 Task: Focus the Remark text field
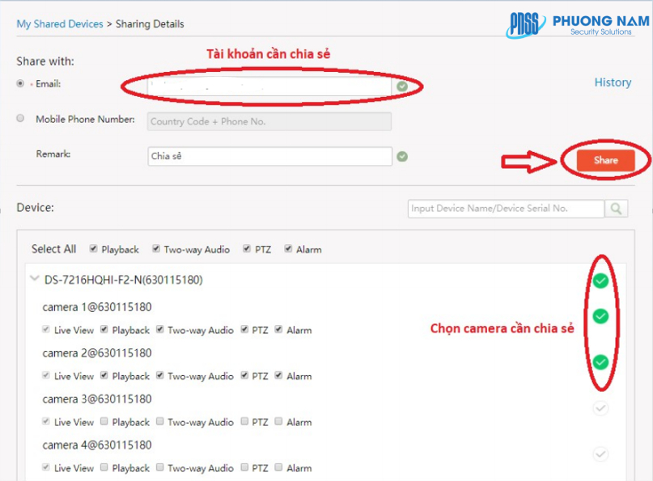coord(269,156)
